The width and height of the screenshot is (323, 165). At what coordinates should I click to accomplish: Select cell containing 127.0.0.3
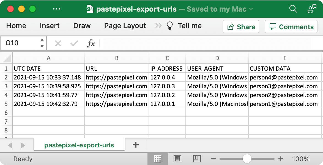pos(167,86)
